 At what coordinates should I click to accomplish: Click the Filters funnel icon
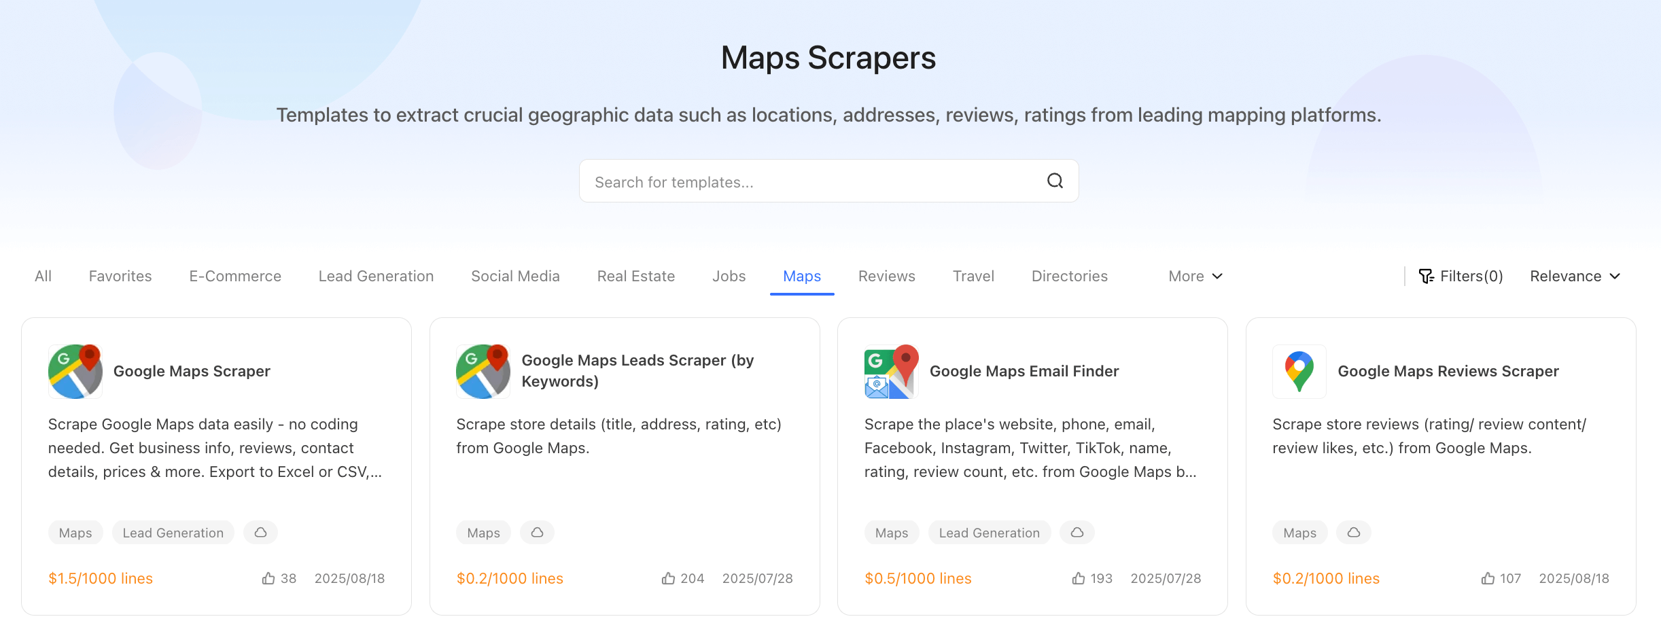[x=1427, y=276]
